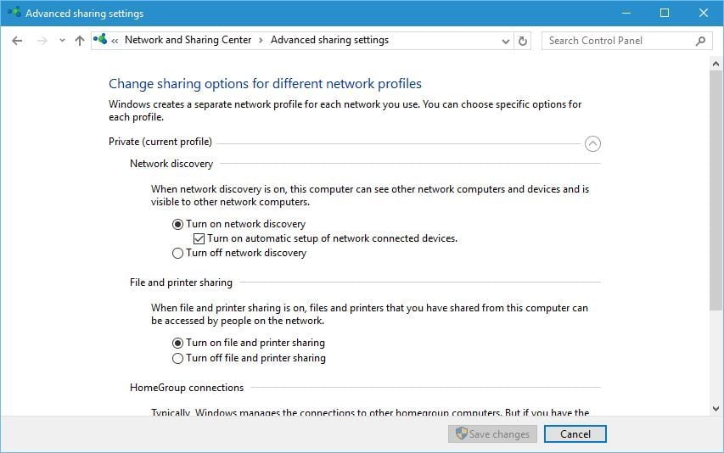Expand breadcrumb chevron after Network and Sharing Center

261,40
